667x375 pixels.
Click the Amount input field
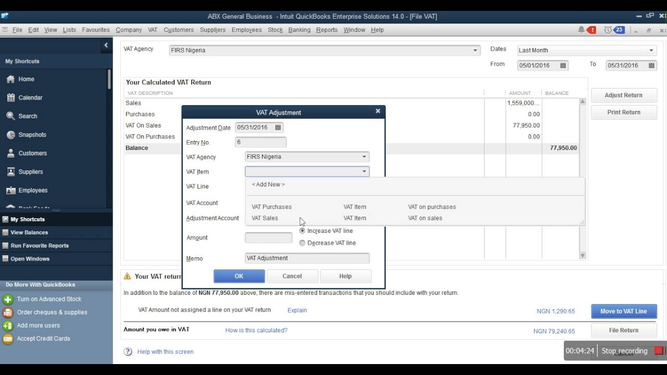coord(268,238)
